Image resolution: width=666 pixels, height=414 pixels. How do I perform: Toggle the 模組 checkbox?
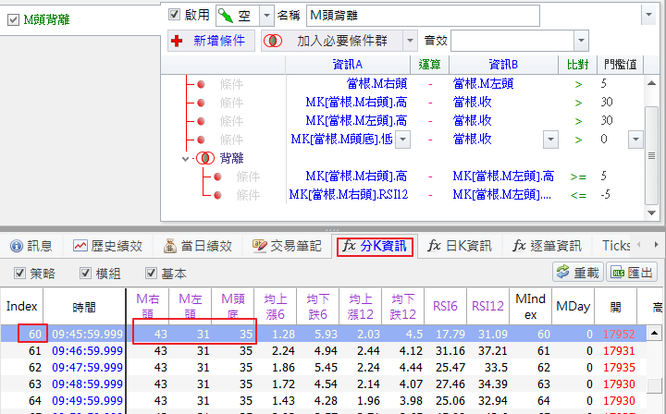tap(85, 274)
